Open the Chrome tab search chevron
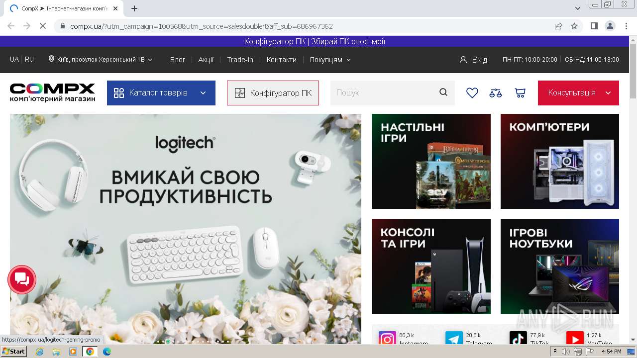The height and width of the screenshot is (358, 637). click(x=578, y=8)
